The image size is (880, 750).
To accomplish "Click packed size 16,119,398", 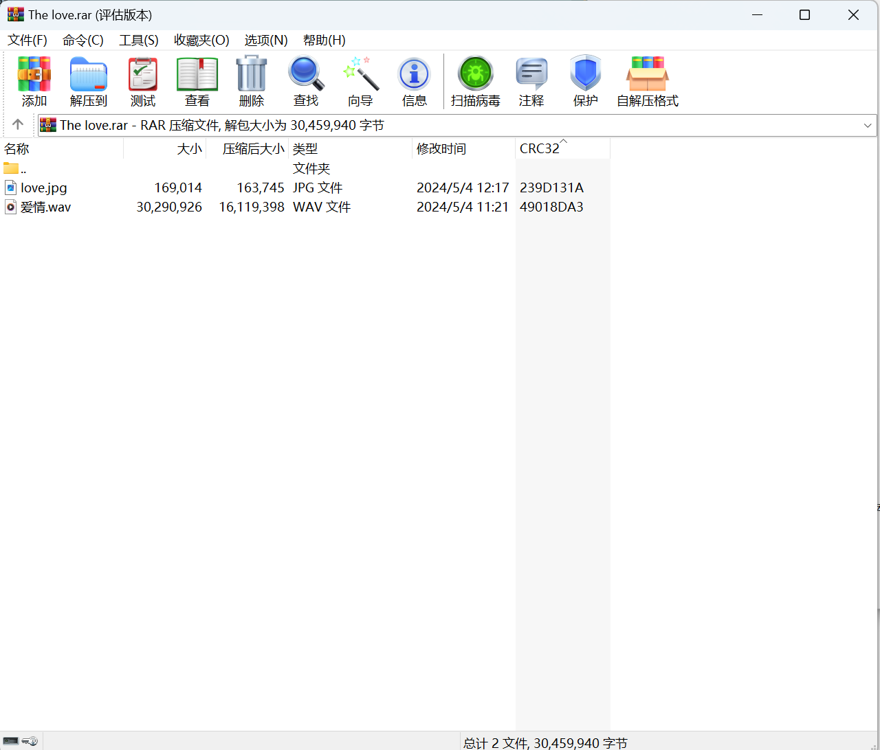I will [252, 207].
